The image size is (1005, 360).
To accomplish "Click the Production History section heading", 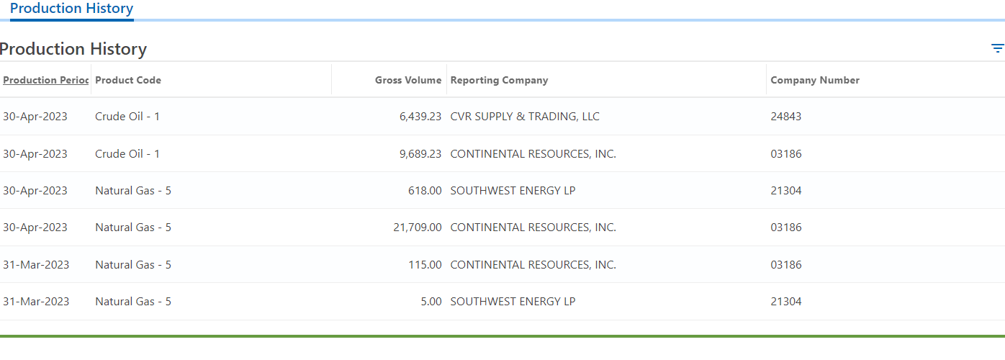I will tap(73, 49).
